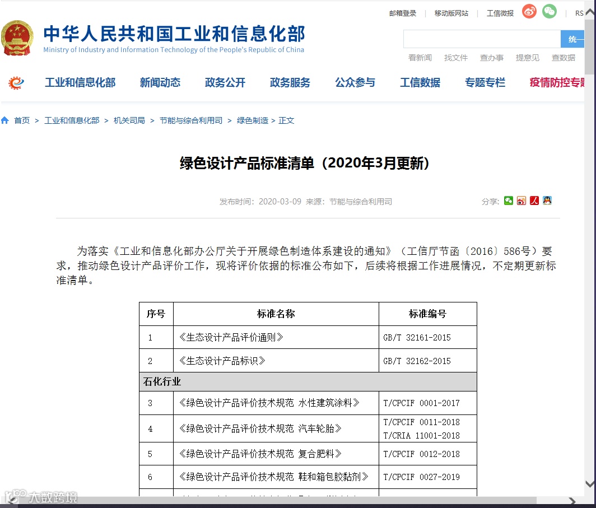Screen dimensions: 596x508
Task: Select 查数据 search category
Action: coord(564,58)
